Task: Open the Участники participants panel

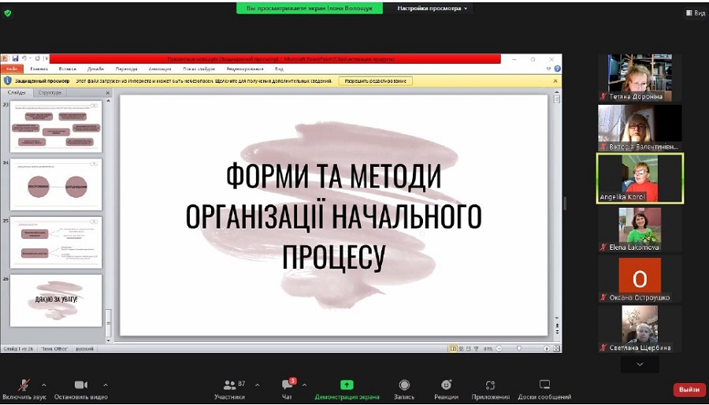Action: (230, 385)
